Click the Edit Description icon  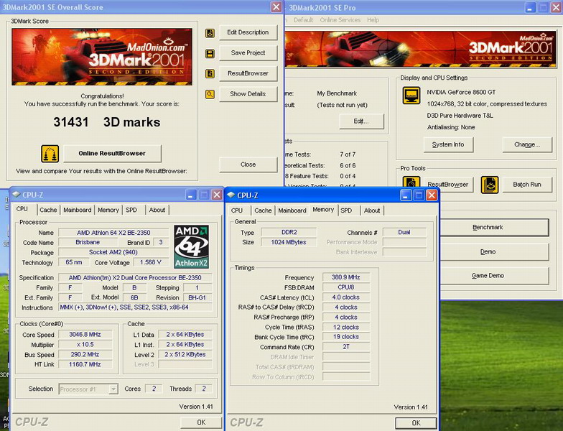(x=210, y=33)
